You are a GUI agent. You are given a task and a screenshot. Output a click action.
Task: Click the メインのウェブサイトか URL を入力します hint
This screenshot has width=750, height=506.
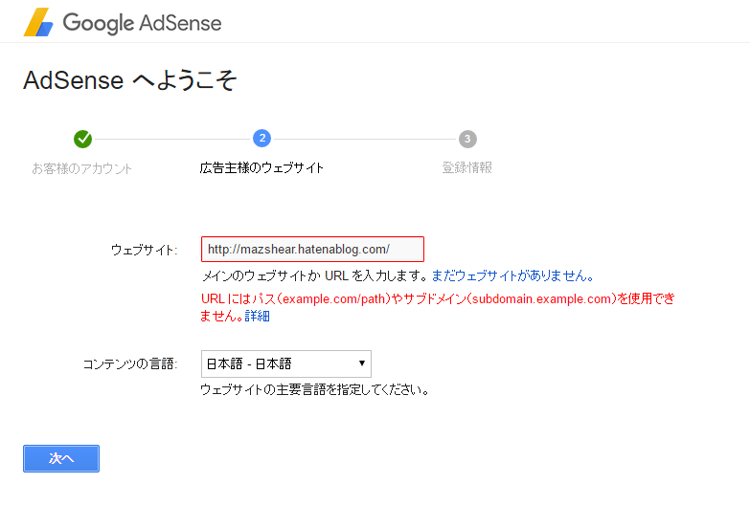[315, 275]
